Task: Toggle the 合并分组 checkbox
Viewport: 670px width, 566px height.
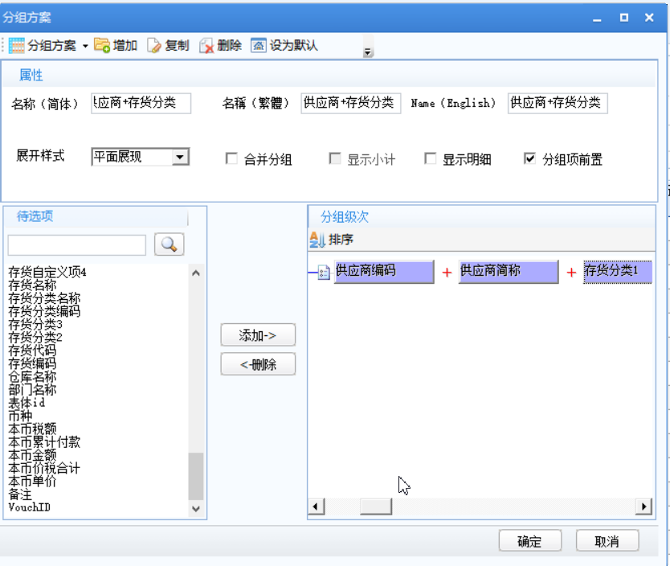Action: [x=231, y=158]
